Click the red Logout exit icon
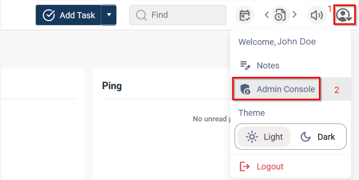 (x=245, y=166)
